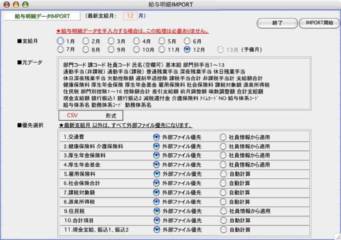The height and width of the screenshot is (240, 341).
Task: Select 自動計算 for 社会保険合計
Action: (x=223, y=183)
